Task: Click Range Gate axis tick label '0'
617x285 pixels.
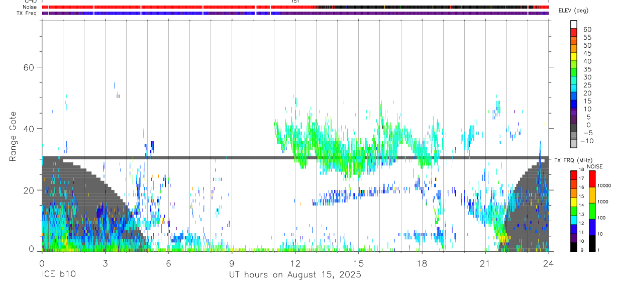Action: [x=32, y=249]
